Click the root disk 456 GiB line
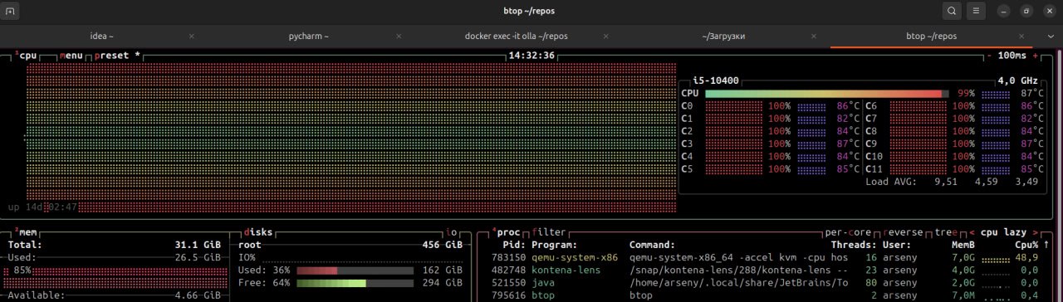Image resolution: width=1063 pixels, height=302 pixels. point(350,245)
